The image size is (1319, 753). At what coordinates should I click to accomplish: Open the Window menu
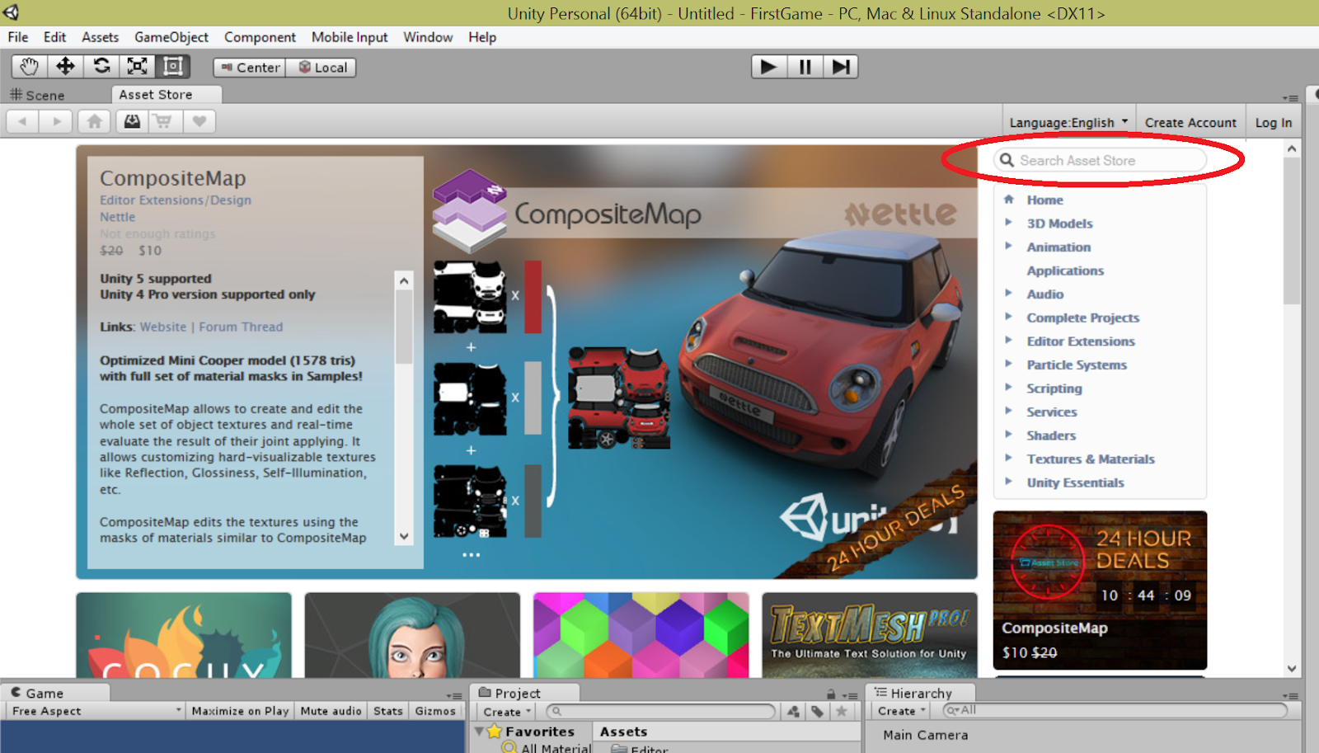click(x=428, y=37)
